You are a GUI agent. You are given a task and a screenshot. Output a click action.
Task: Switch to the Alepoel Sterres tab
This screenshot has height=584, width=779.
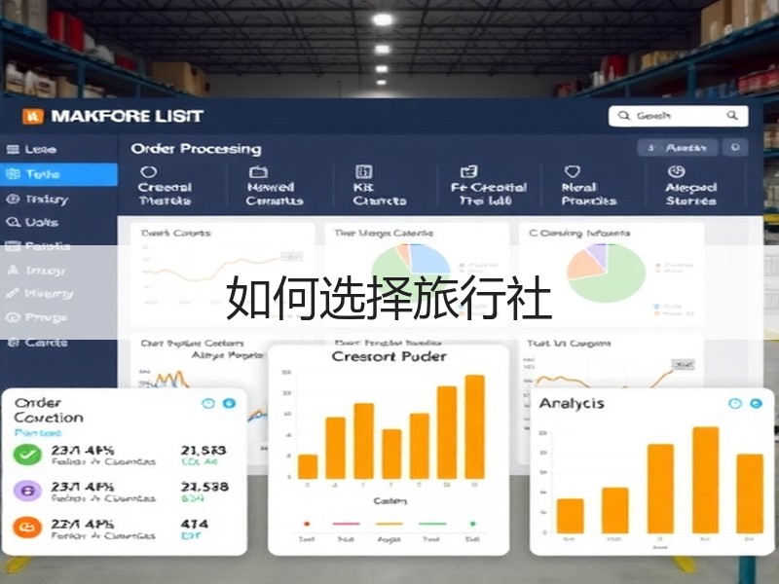pyautogui.click(x=691, y=187)
